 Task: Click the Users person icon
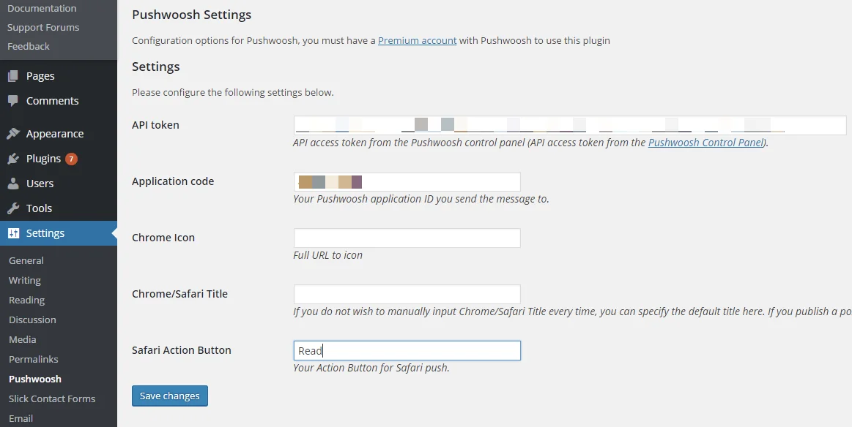point(13,184)
